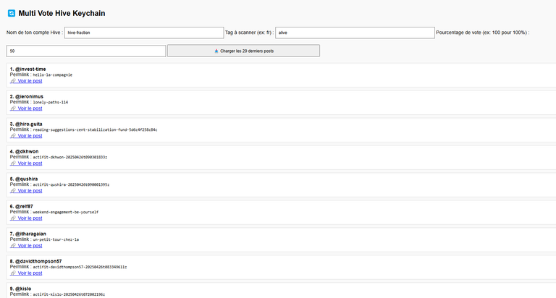Click the author name 1. @invest-time
Viewport: 556px width, 298px height.
[x=28, y=69]
